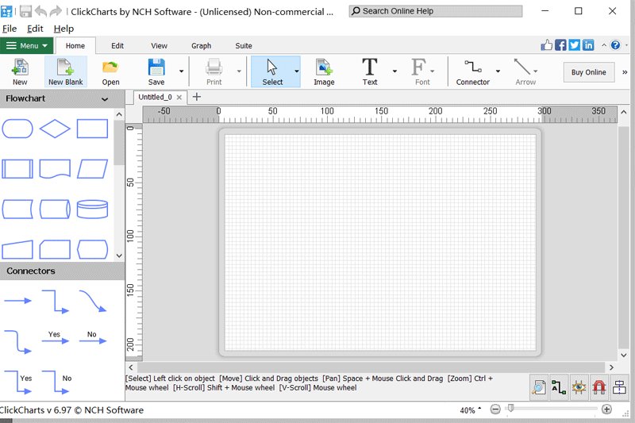Click the canvas vertical scroll down arrow
Screen dimensions: 635x423
(624, 355)
